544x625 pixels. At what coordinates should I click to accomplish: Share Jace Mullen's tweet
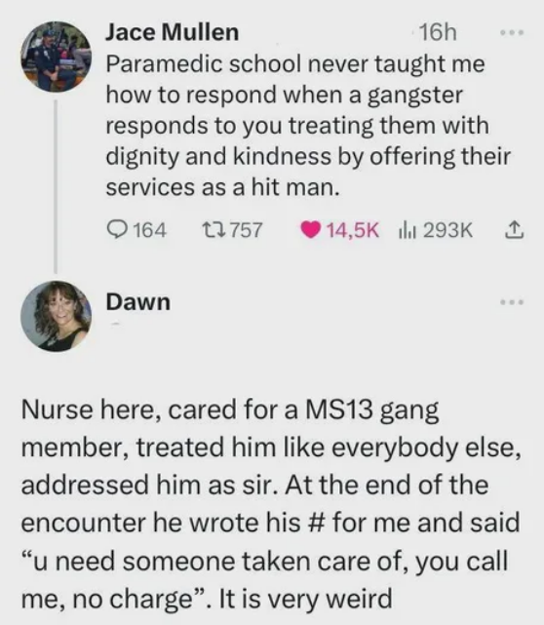point(516,230)
